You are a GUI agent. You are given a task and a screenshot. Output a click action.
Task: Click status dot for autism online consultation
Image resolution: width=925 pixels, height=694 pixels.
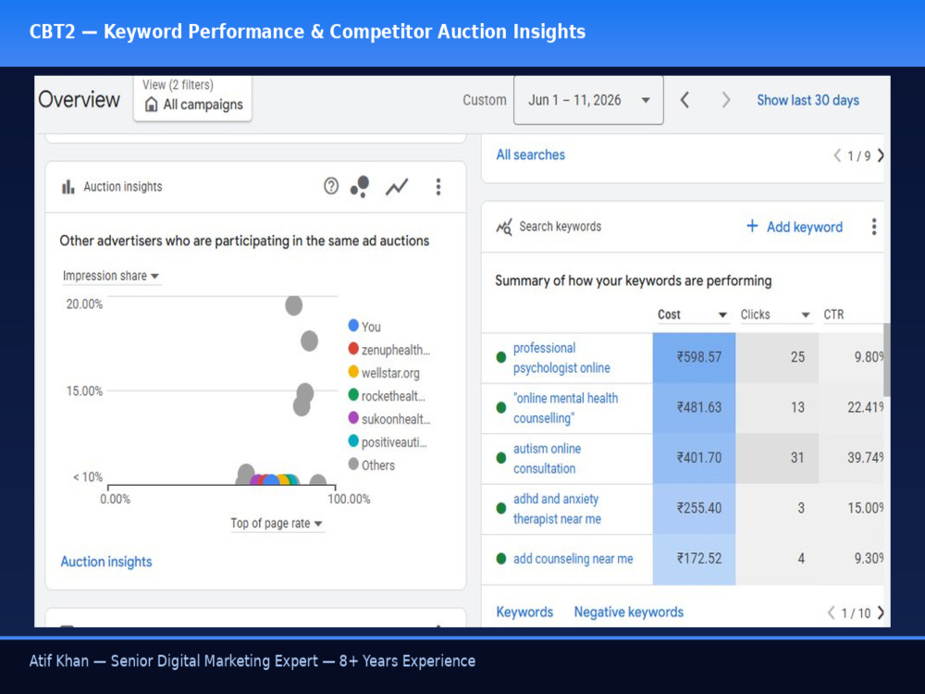pos(500,458)
